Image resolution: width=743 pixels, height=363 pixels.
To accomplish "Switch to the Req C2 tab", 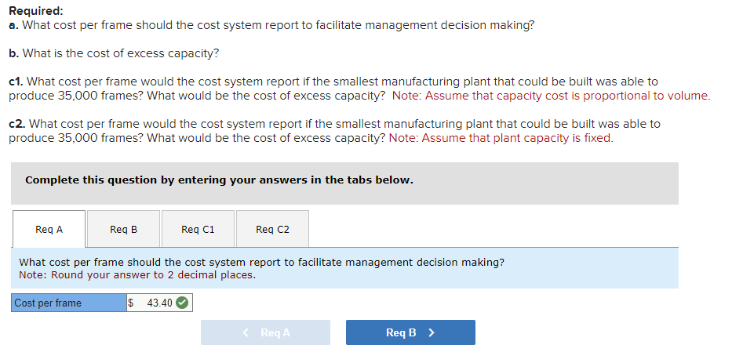I will [x=272, y=229].
